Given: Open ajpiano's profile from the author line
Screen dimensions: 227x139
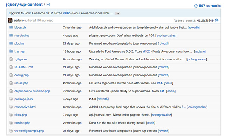Looking at the screenshot, I should click(19, 20).
